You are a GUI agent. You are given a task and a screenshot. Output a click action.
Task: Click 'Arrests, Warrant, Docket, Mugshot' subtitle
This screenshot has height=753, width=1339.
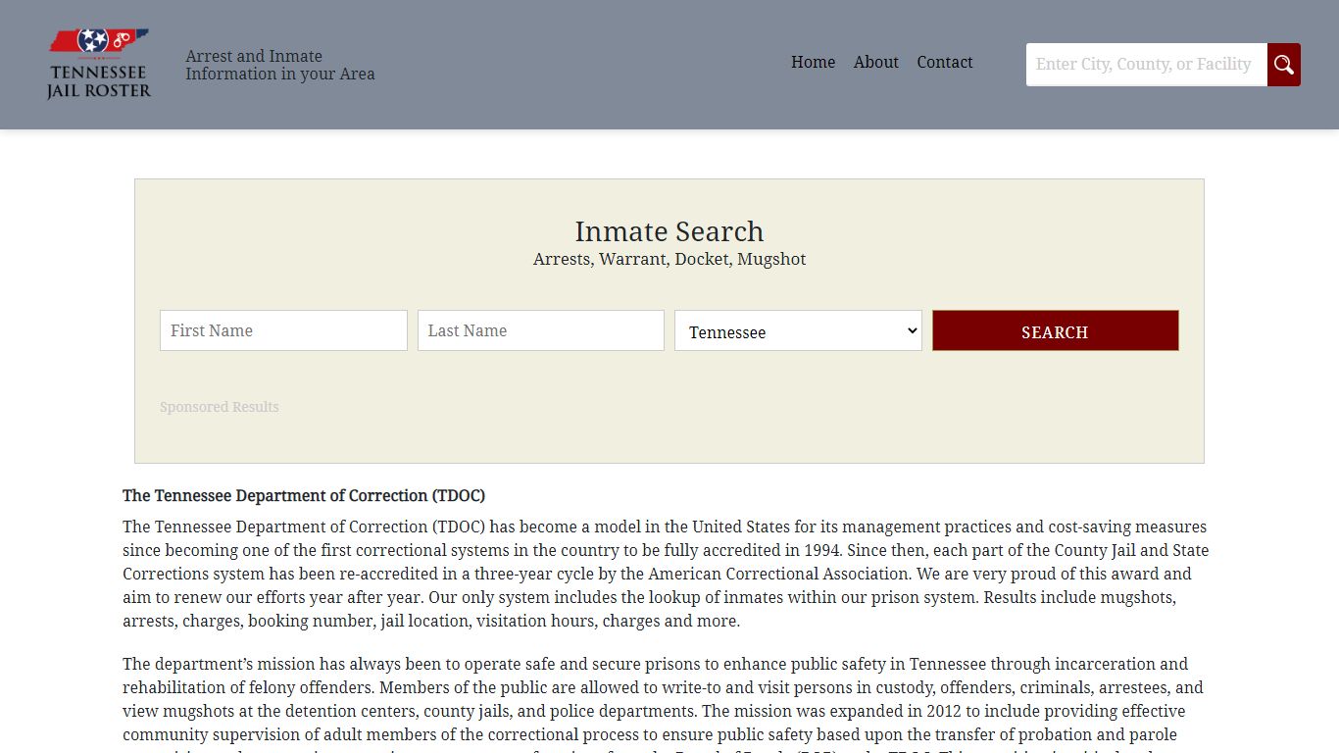(x=669, y=260)
